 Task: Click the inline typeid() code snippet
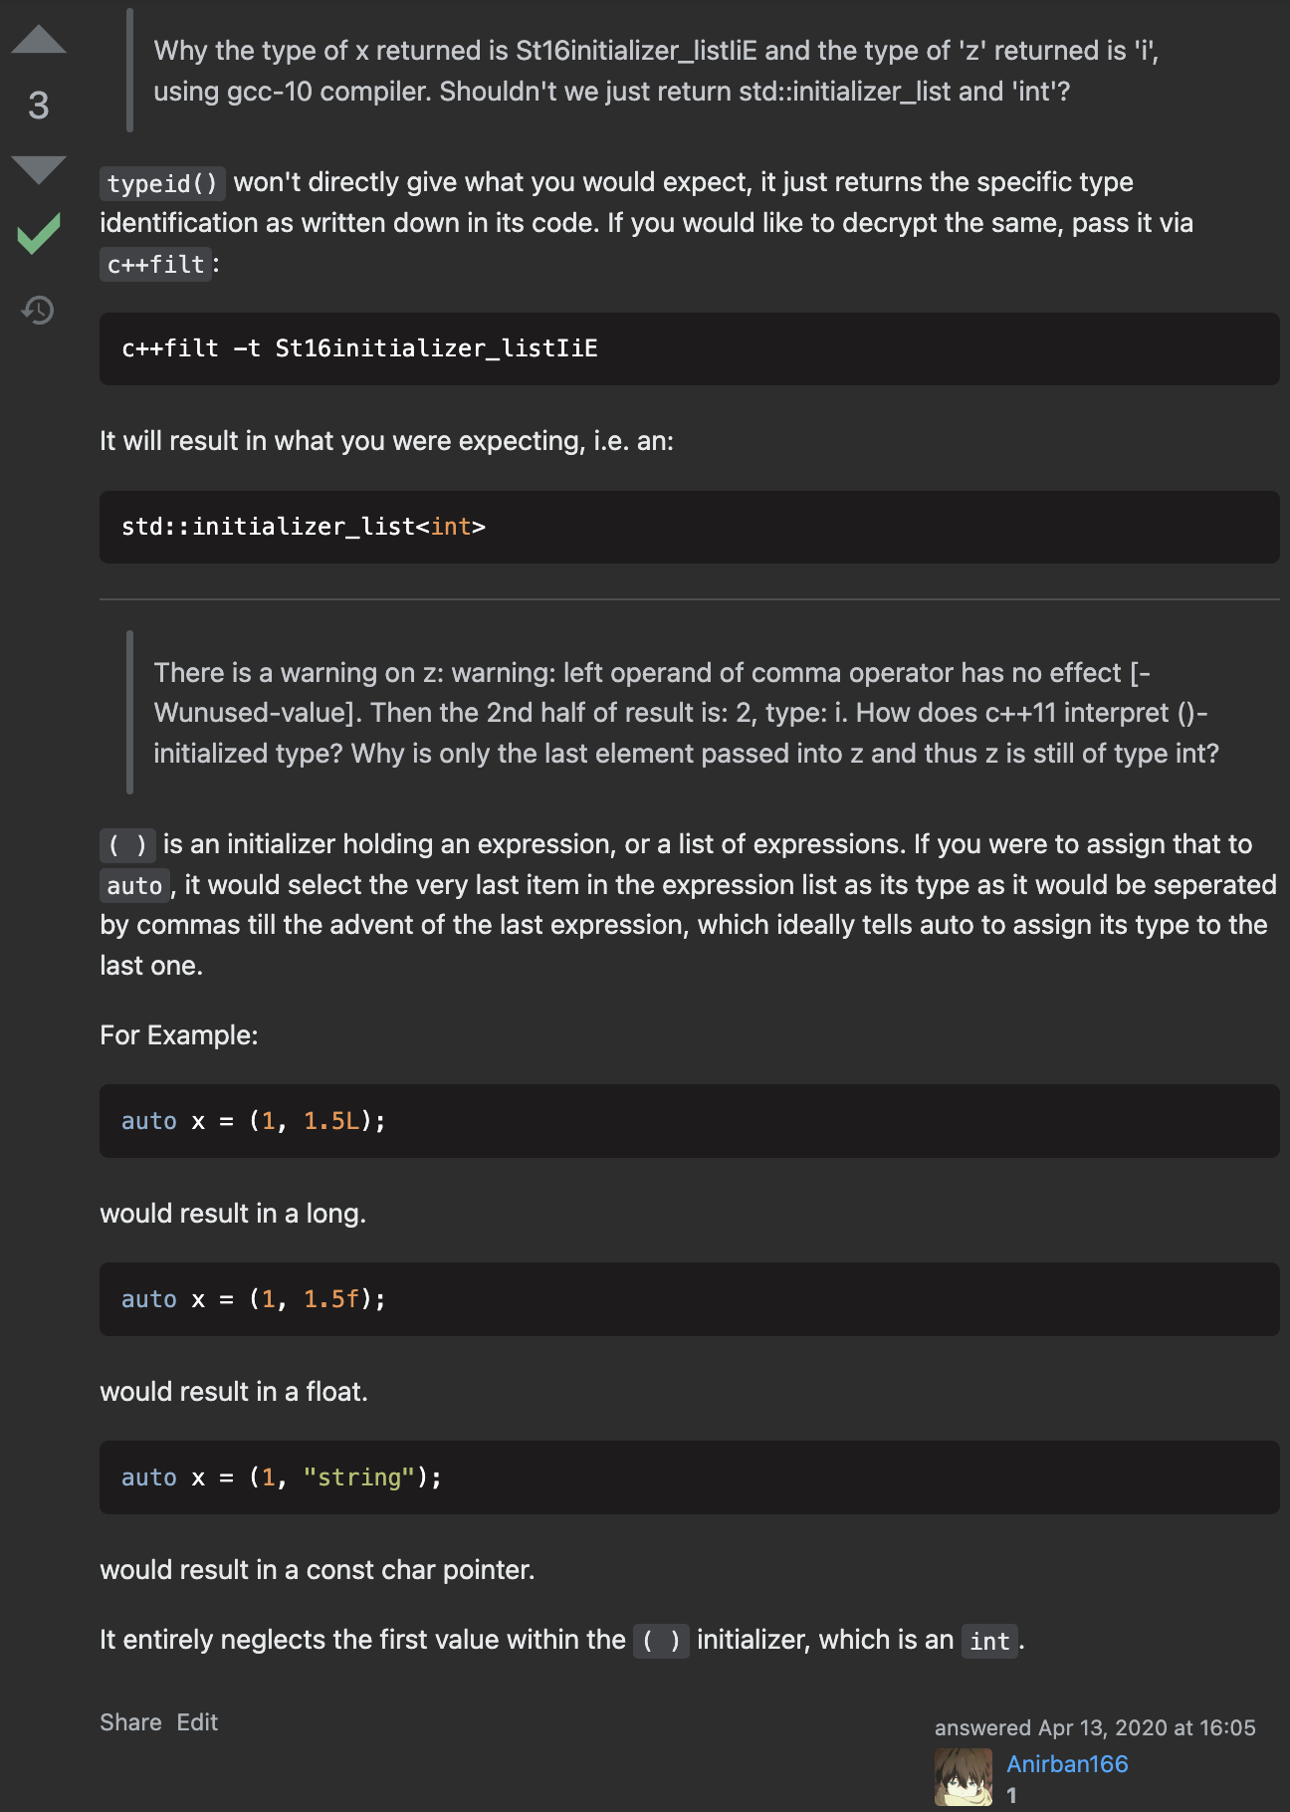162,183
